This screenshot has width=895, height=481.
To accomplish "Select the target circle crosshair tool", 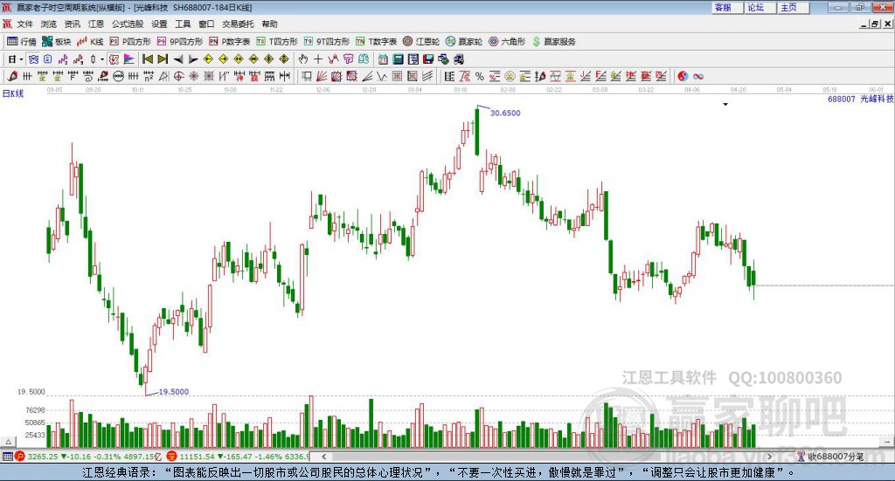I will coord(178,76).
